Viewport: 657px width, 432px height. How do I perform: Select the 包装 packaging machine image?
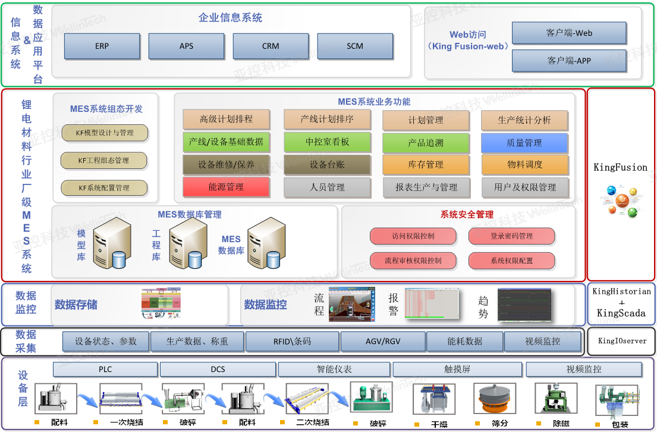(617, 400)
